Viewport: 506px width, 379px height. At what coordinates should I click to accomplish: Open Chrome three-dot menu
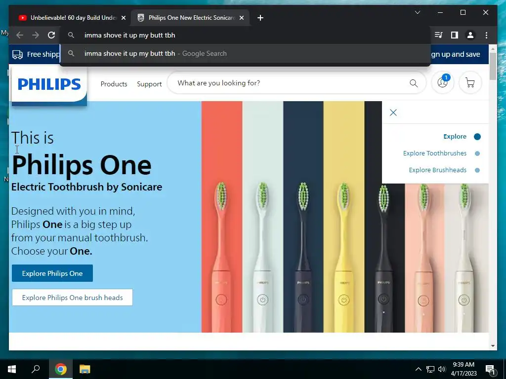pos(486,35)
